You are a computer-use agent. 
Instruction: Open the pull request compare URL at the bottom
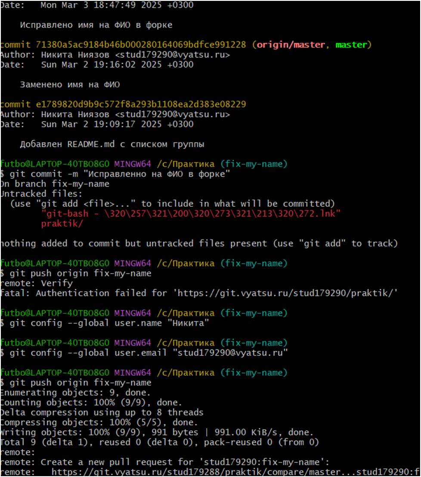click(235, 472)
